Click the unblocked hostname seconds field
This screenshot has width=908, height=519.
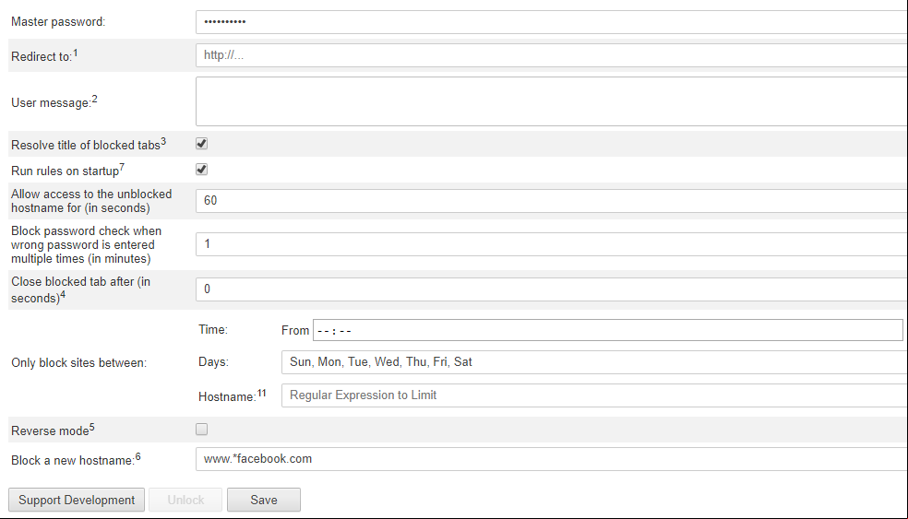(551, 201)
